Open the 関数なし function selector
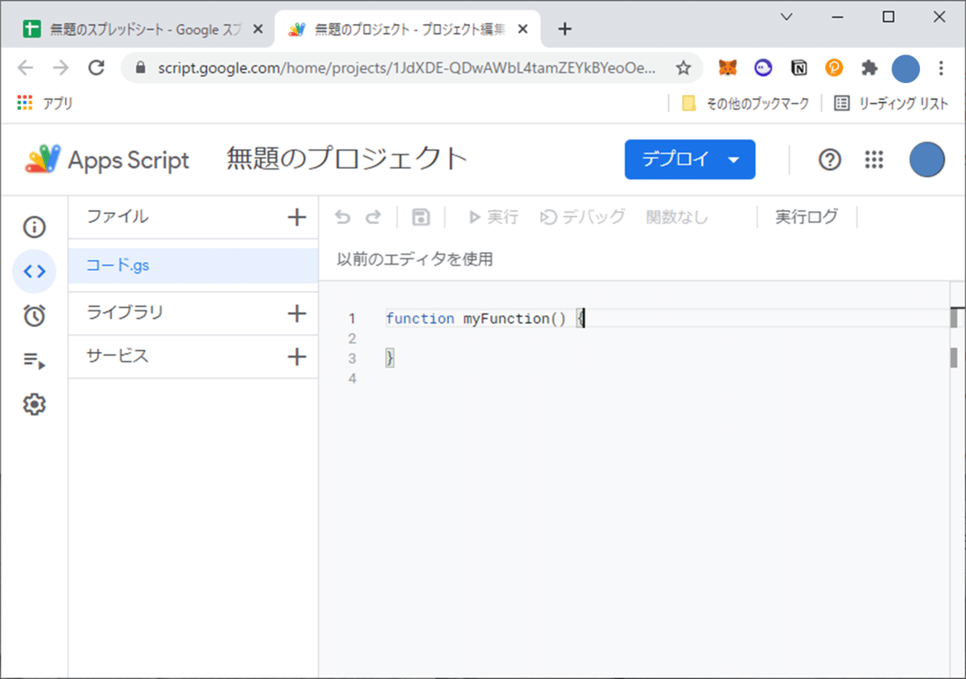The image size is (966, 679). 677,217
